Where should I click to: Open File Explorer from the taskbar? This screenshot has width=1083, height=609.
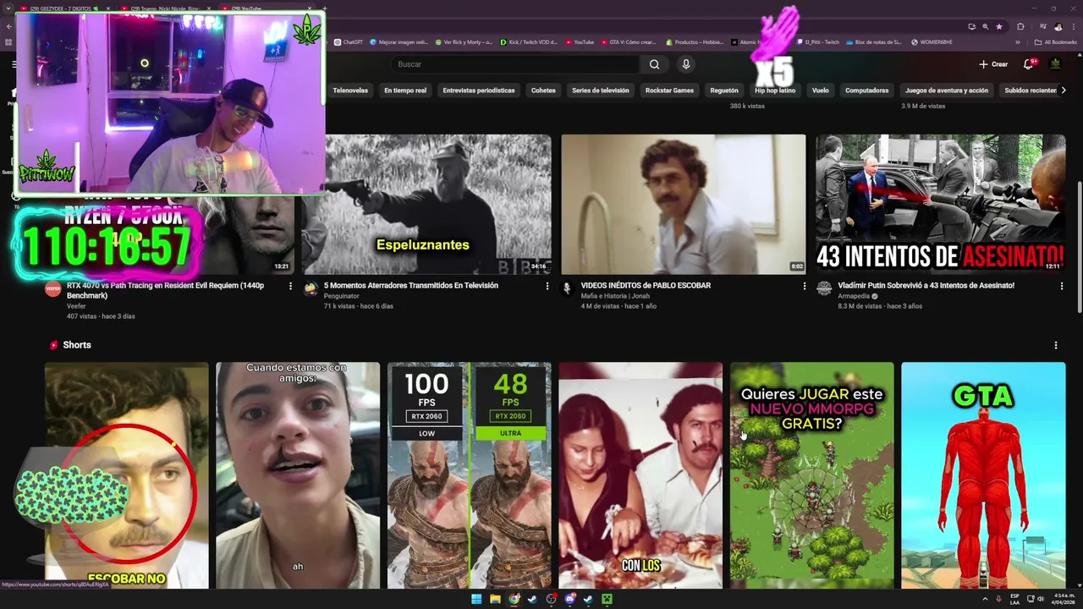coord(495,599)
